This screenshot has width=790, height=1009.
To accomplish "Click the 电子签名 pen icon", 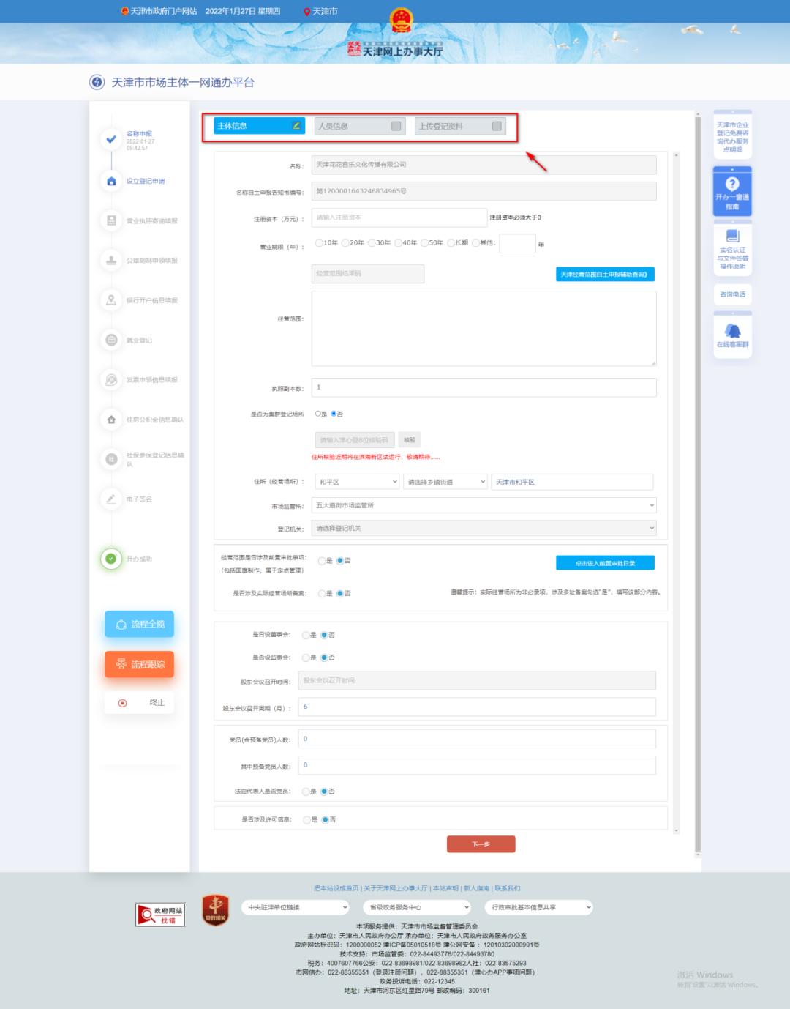I will pos(111,499).
